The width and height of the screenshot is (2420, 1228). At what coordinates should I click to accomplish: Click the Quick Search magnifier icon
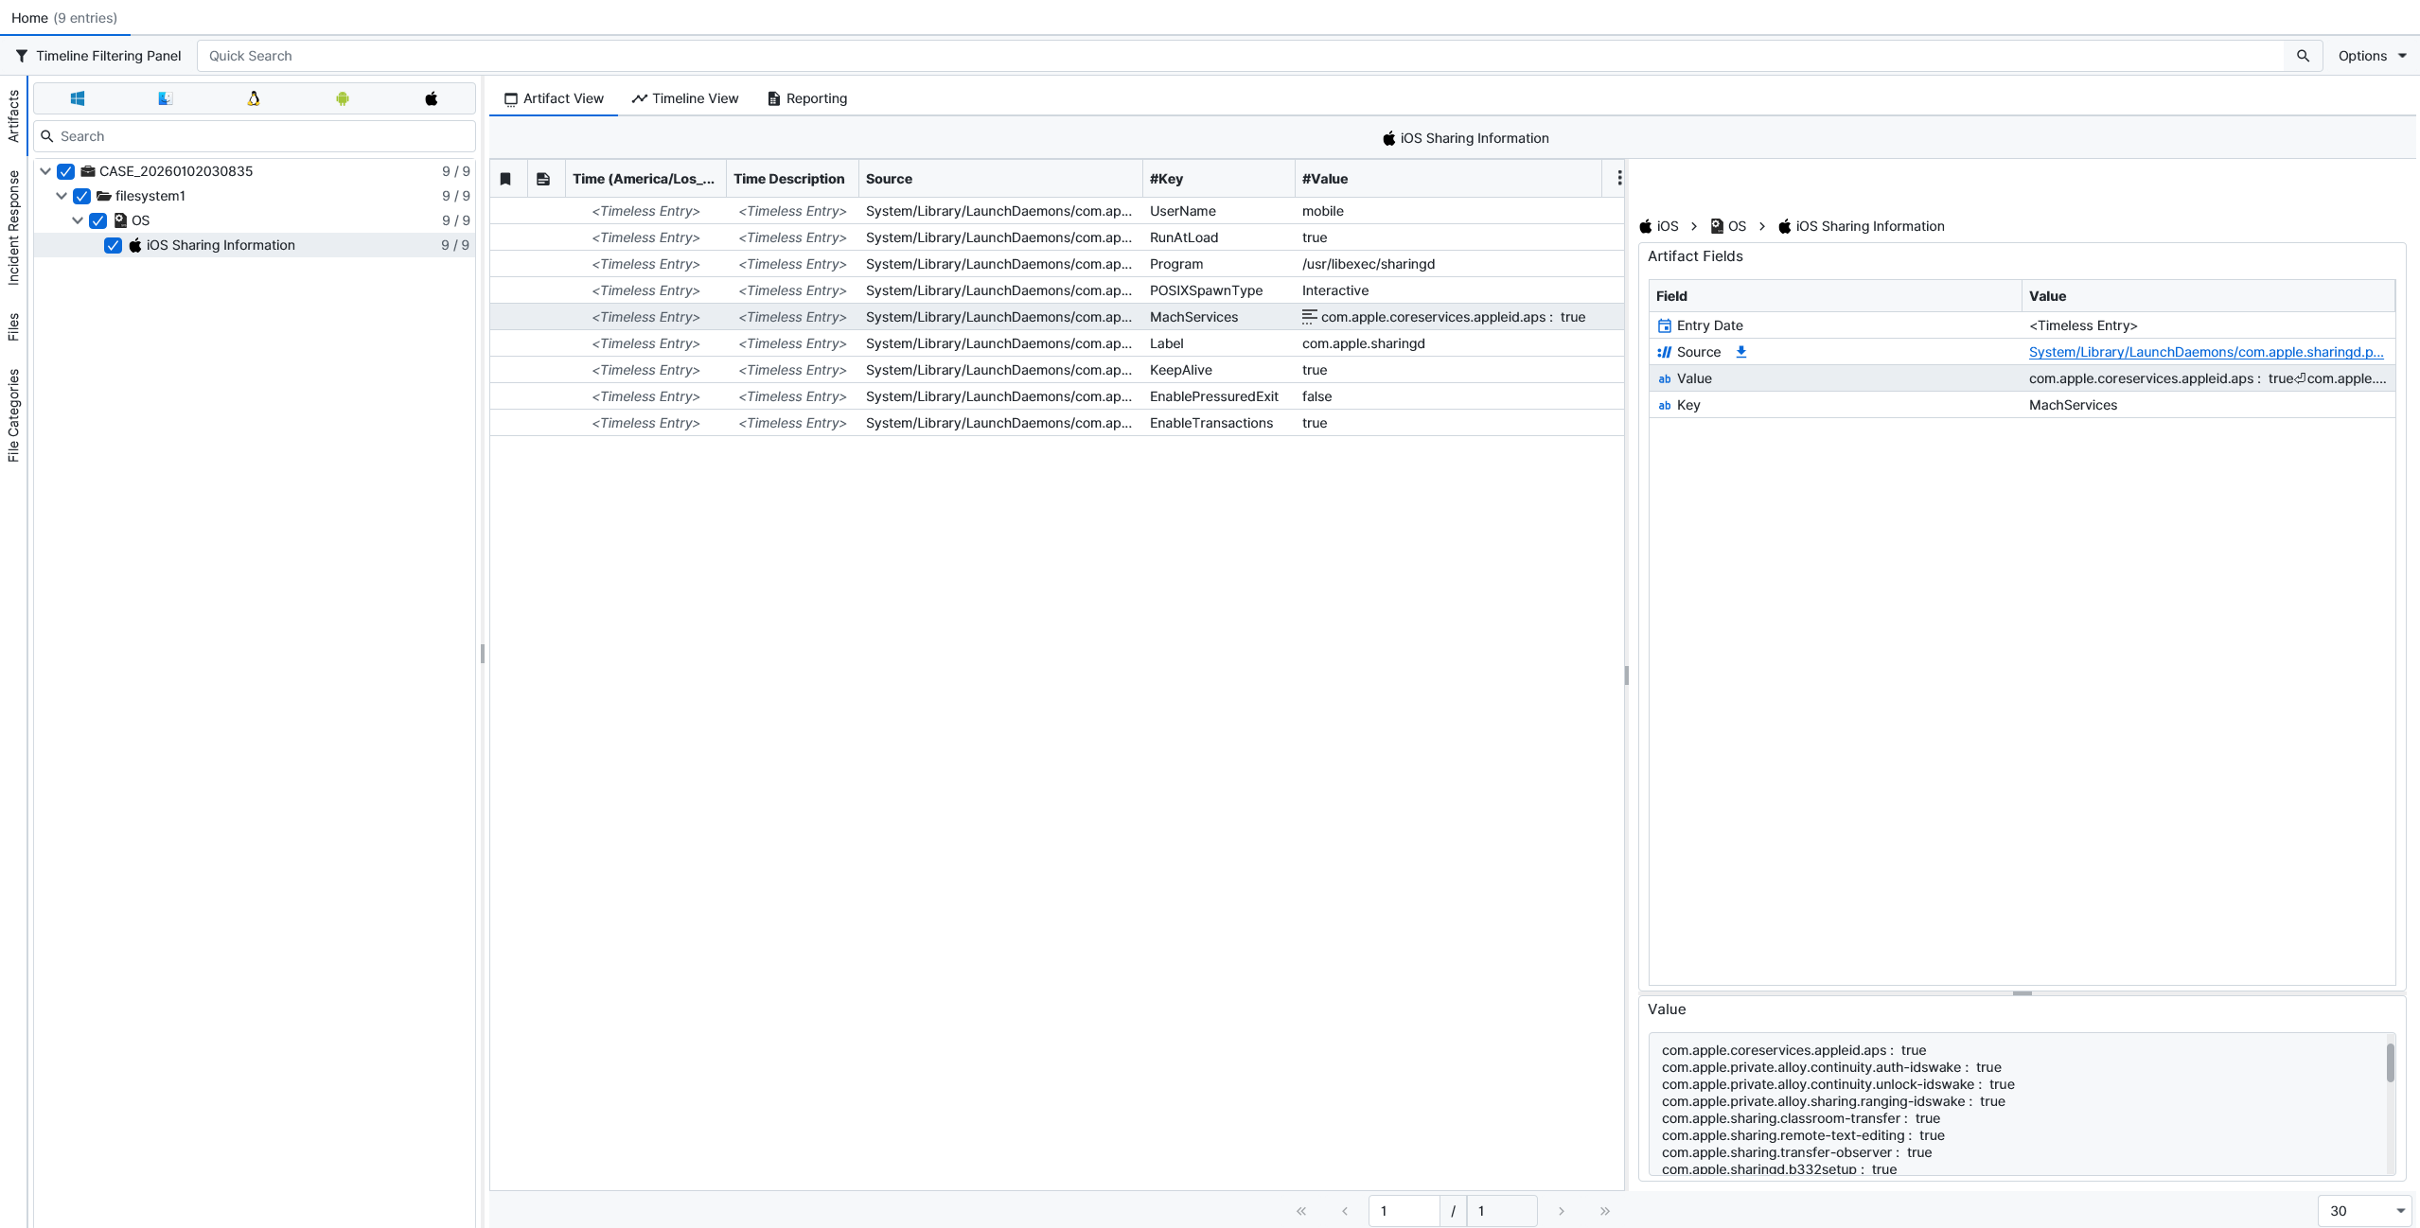(2303, 56)
